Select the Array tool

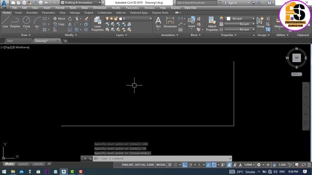click(77, 30)
